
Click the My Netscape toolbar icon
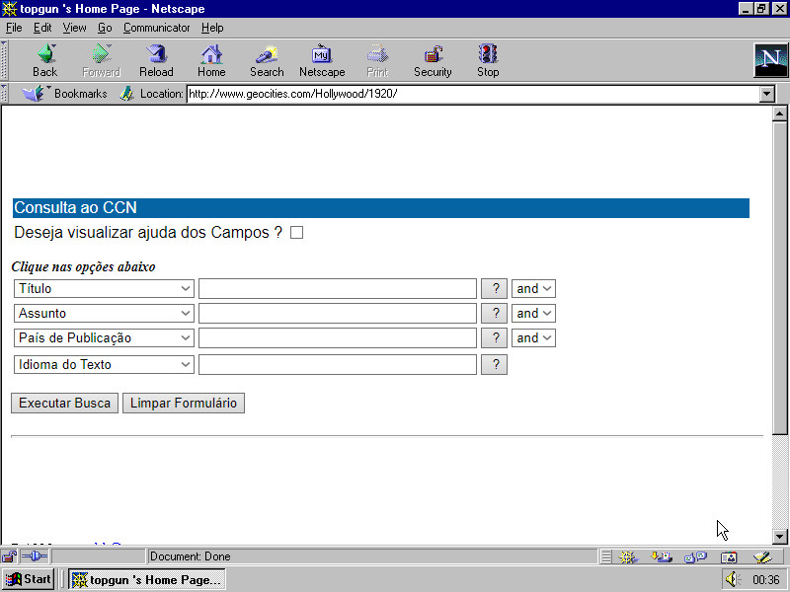click(x=322, y=59)
